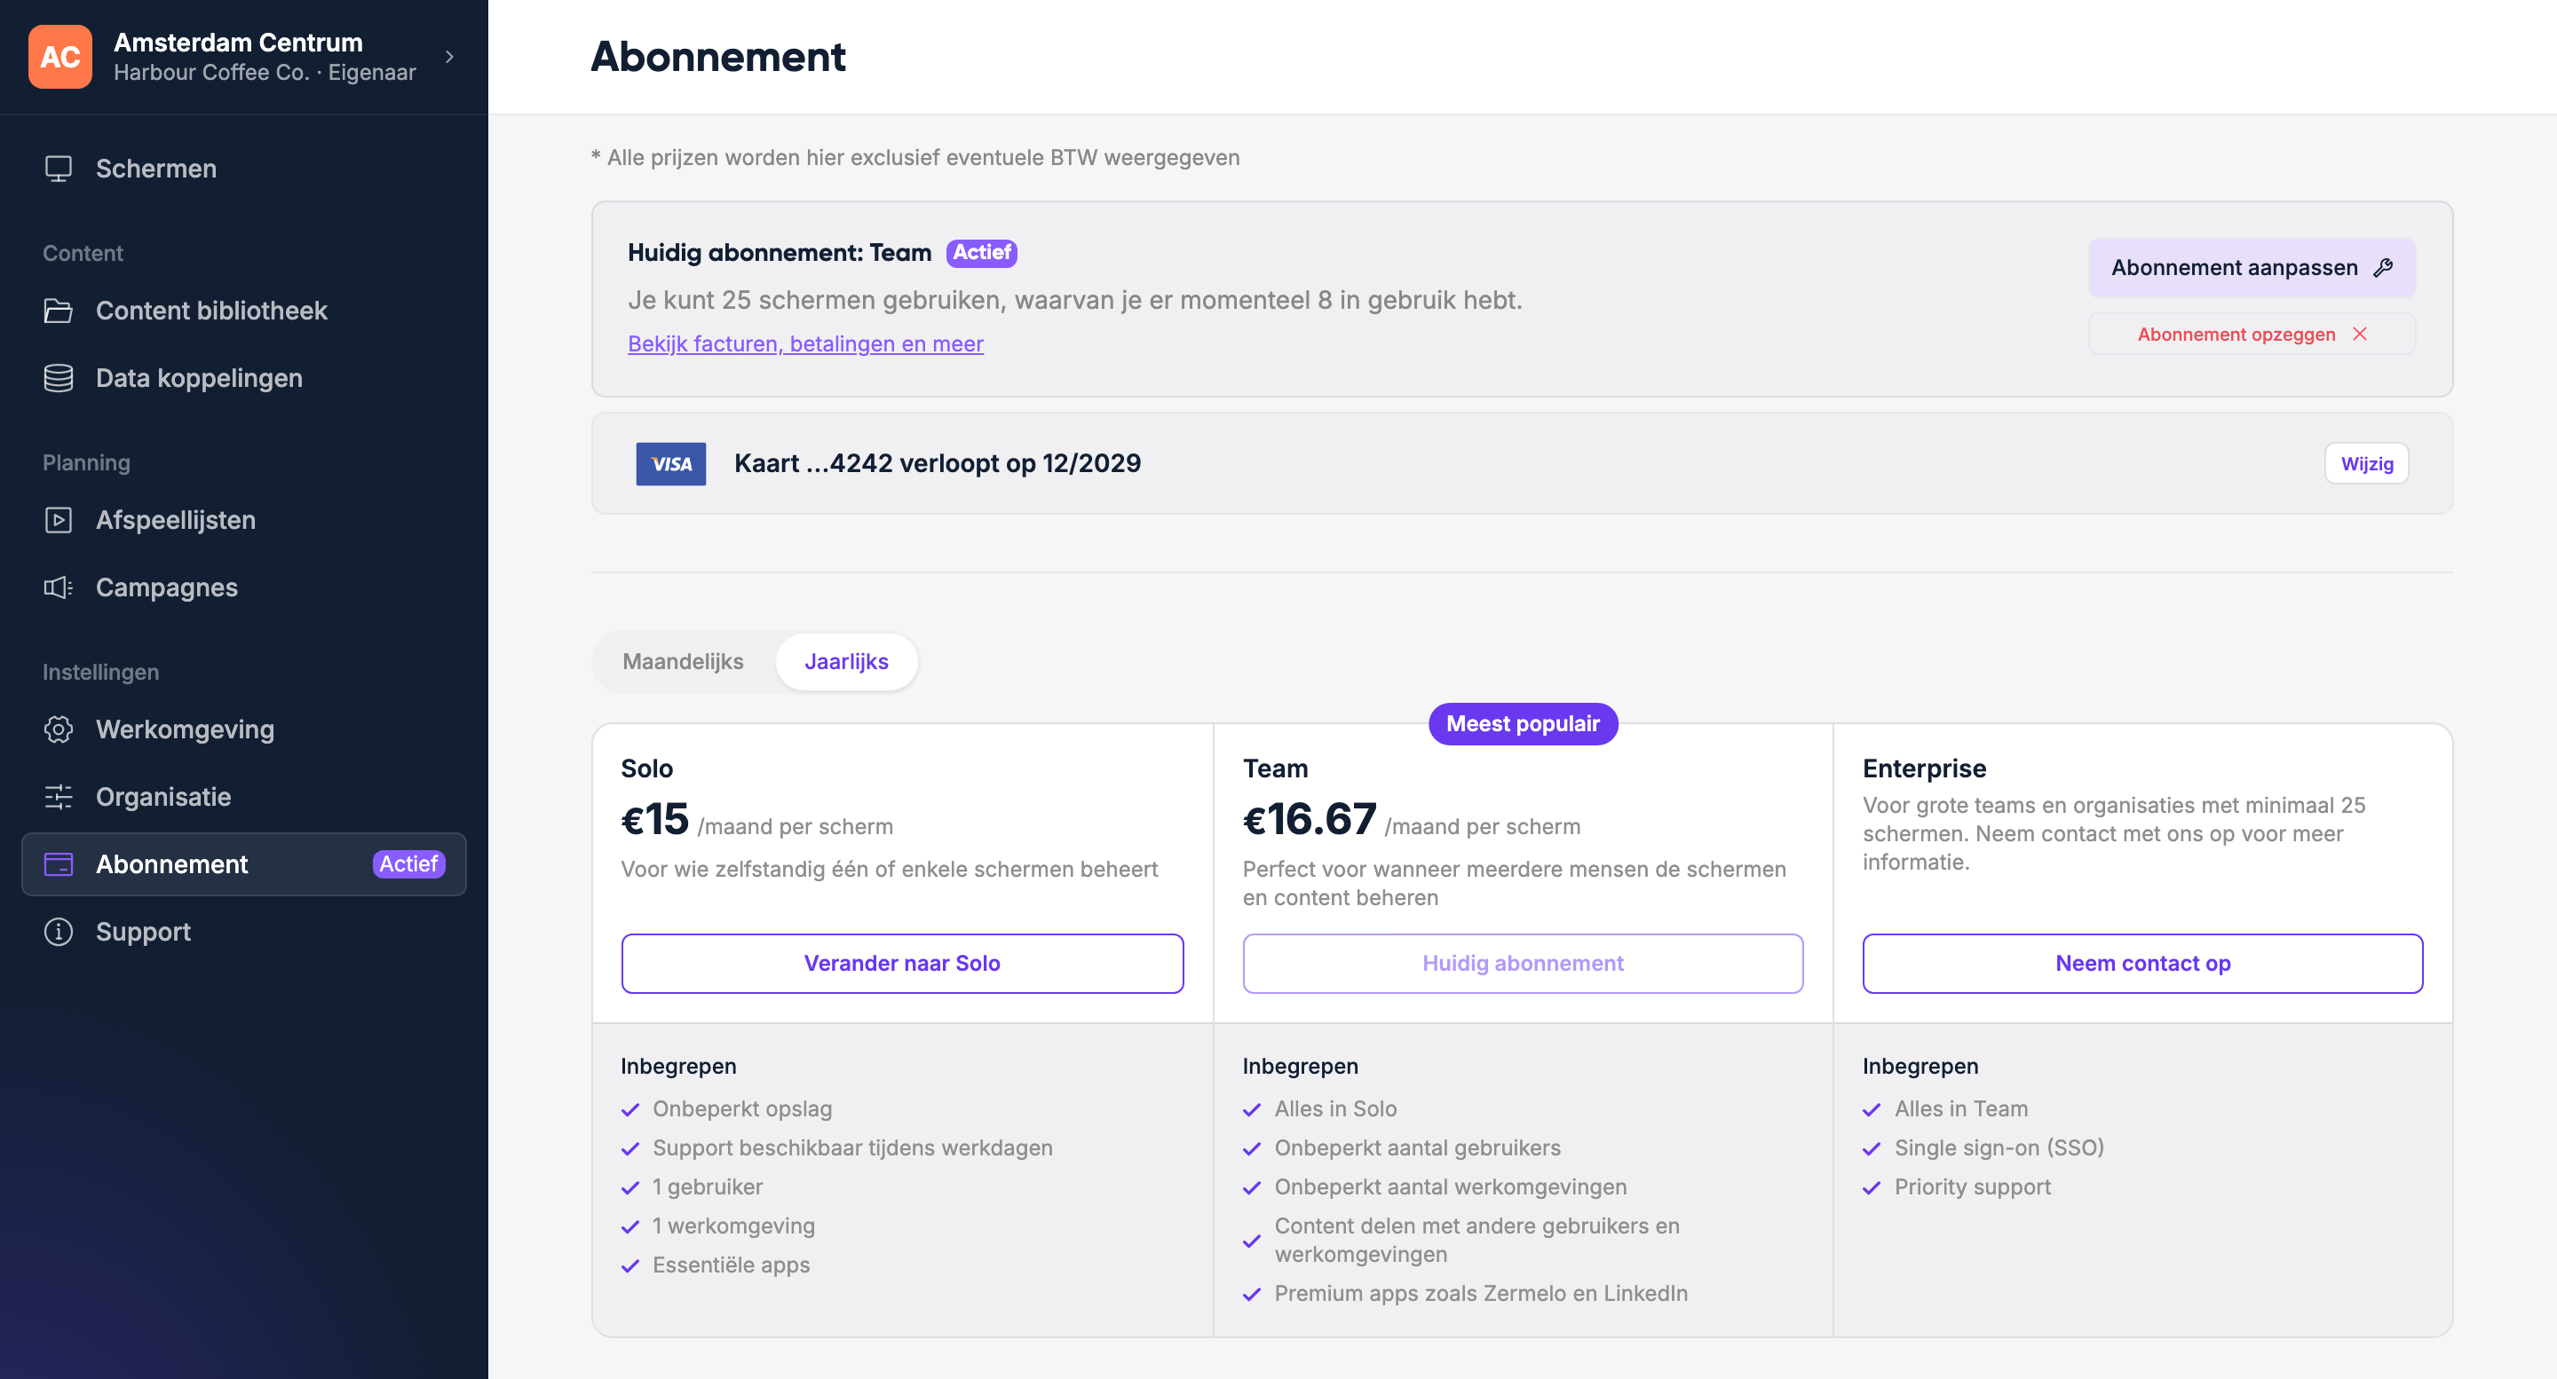The image size is (2557, 1379).
Task: Open the Abonnement menu item
Action: click(244, 864)
